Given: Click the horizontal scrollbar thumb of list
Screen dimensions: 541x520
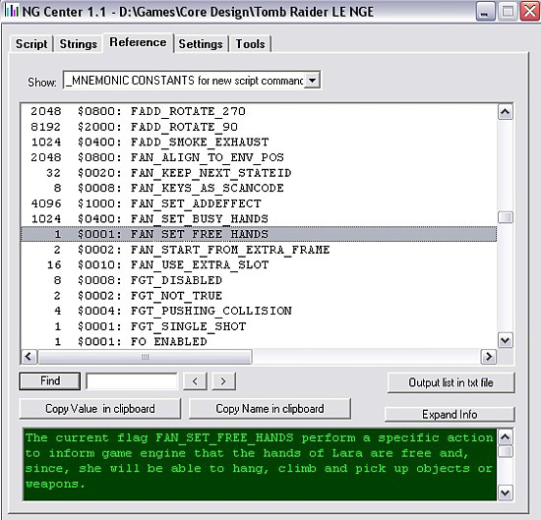Looking at the screenshot, I should click(145, 357).
